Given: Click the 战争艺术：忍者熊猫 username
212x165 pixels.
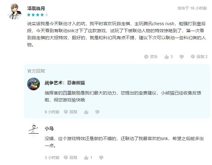Looking at the screenshot, I should 65,83.
